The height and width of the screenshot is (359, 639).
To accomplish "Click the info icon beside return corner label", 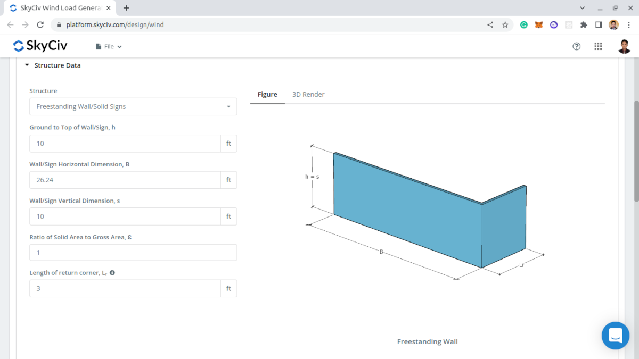I will pyautogui.click(x=112, y=272).
